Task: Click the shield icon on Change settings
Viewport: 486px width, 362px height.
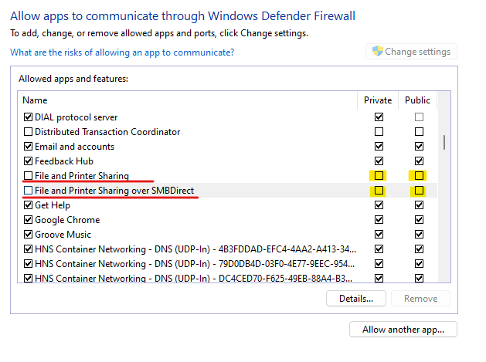Action: 378,52
